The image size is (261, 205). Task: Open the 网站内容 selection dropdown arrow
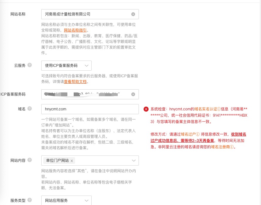133,161
